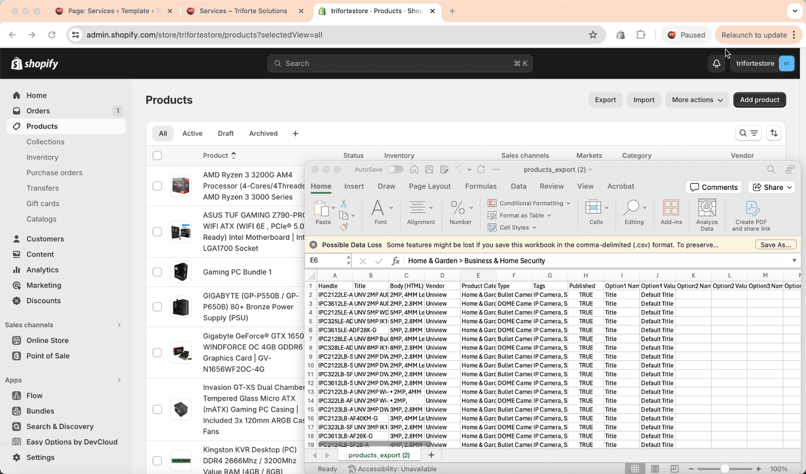
Task: Open the More actions dropdown
Action: [697, 100]
